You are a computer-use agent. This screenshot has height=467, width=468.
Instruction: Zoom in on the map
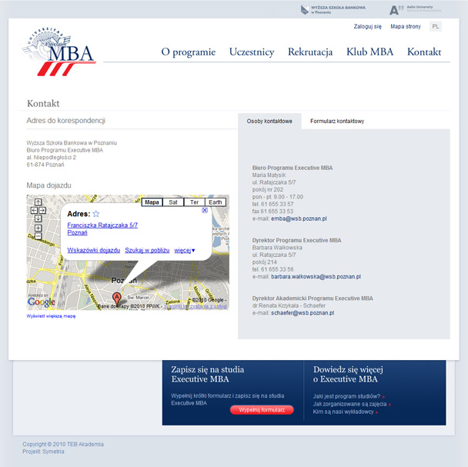38,228
